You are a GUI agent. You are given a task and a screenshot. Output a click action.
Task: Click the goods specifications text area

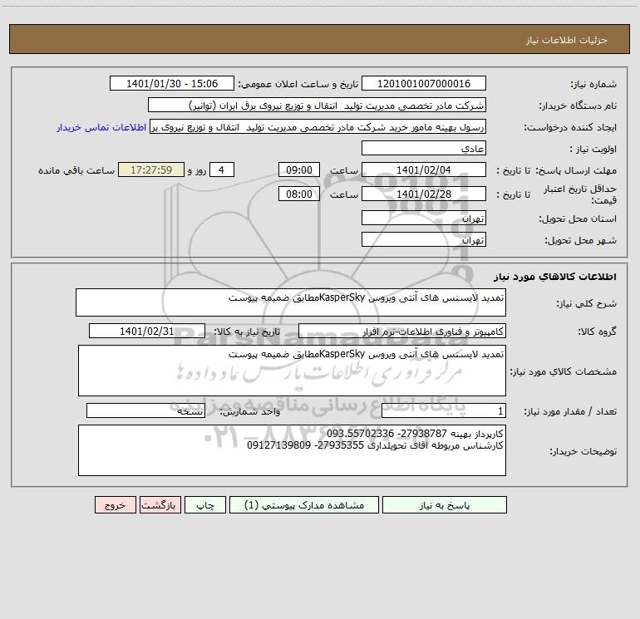tap(292, 371)
